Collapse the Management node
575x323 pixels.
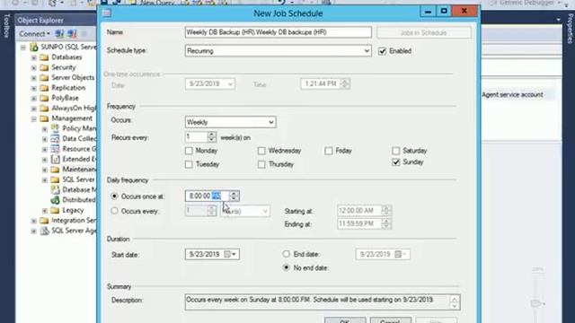pos(33,118)
